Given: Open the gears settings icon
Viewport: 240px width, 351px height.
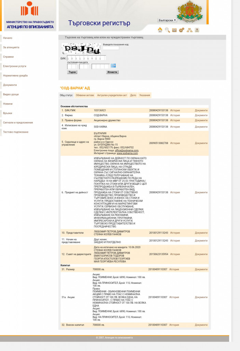Looking at the screenshot, I should [182, 30].
